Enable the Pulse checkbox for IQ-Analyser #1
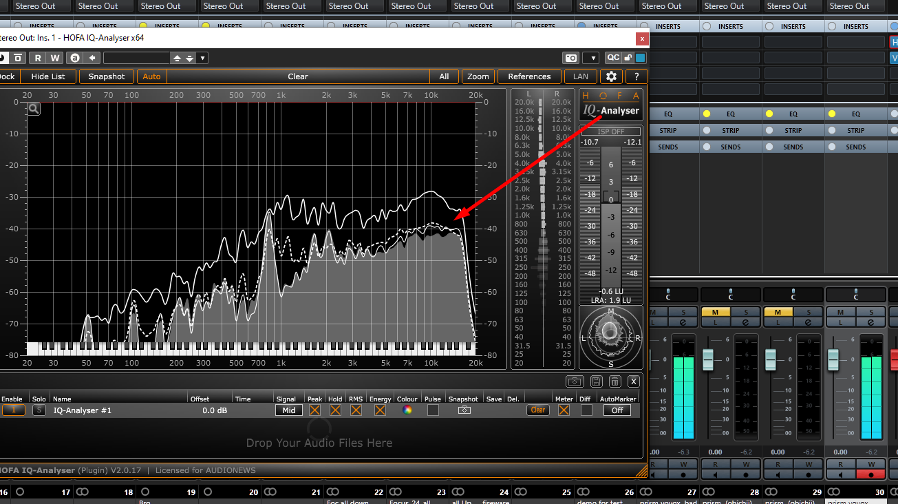 point(433,410)
